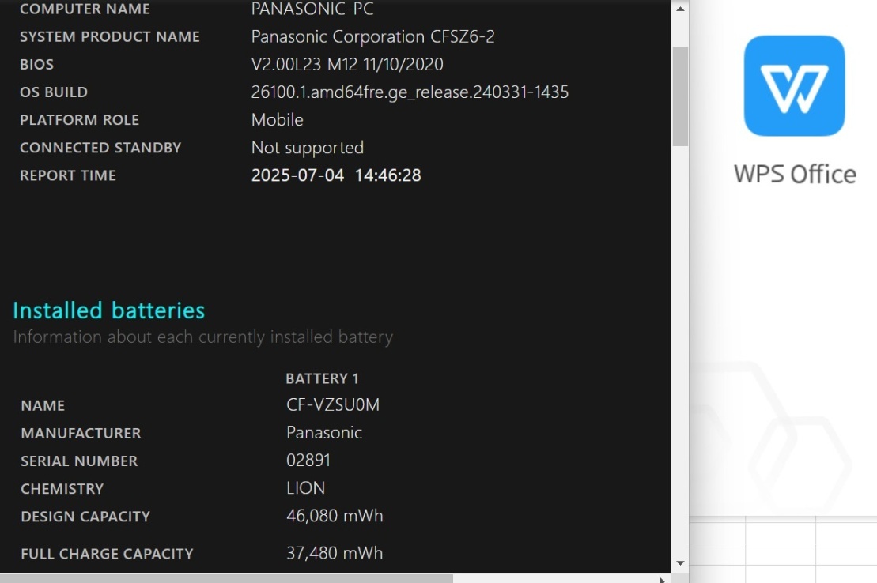Click full charge capacity "37,480 mWh"
Screen dimensions: 877x583
coord(335,553)
